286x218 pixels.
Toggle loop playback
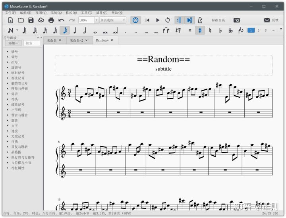(168, 20)
